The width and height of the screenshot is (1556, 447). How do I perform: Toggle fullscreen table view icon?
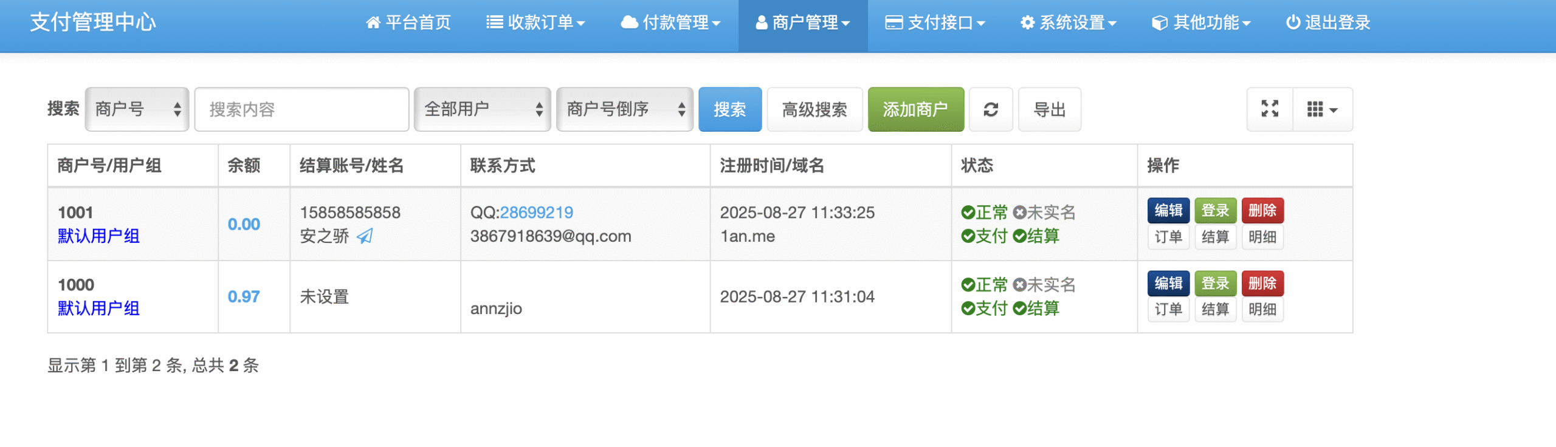(x=1269, y=109)
